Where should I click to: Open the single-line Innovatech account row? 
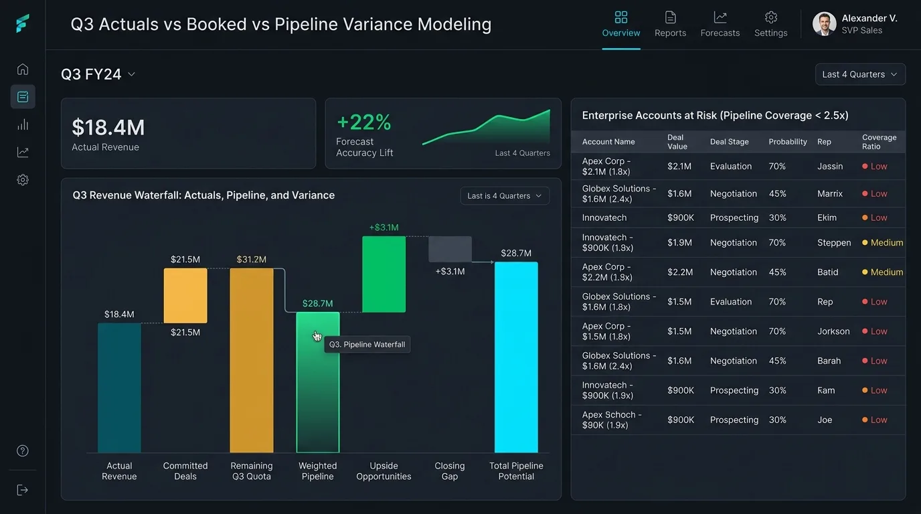738,218
